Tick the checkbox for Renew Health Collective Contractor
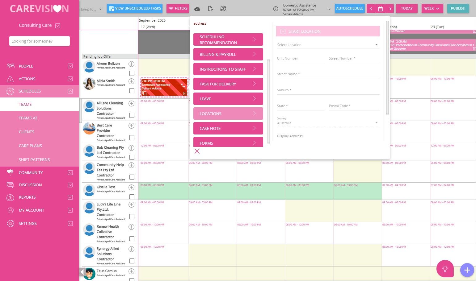The height and width of the screenshot is (281, 476). pyautogui.click(x=132, y=239)
